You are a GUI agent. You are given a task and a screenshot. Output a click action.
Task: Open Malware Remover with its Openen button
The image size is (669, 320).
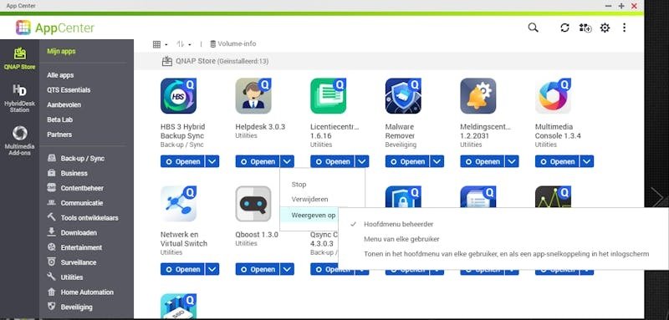click(407, 161)
